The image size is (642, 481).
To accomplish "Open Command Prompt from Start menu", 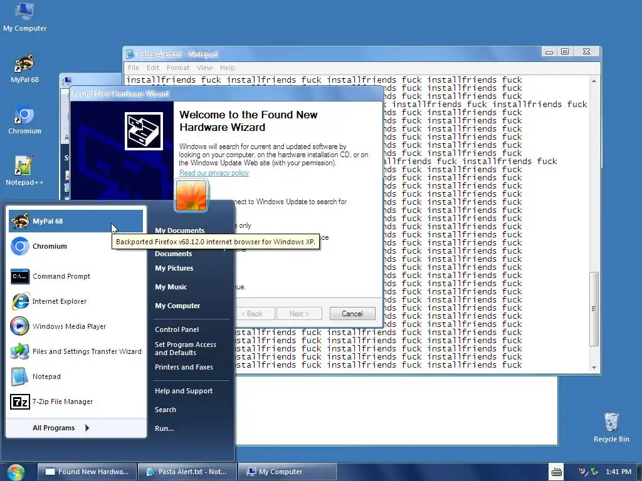I will click(76, 276).
